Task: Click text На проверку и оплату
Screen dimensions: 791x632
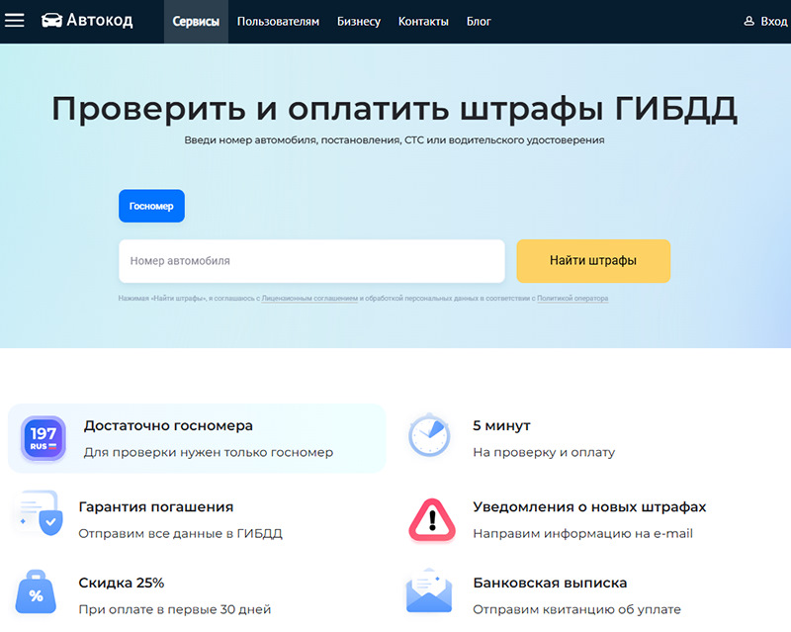Action: 544,452
